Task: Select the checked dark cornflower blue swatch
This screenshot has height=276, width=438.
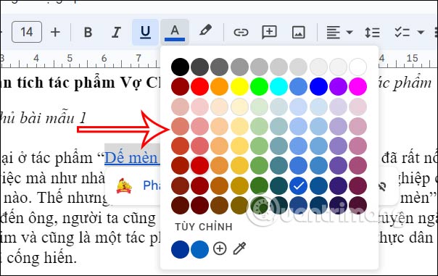Action: (x=298, y=185)
